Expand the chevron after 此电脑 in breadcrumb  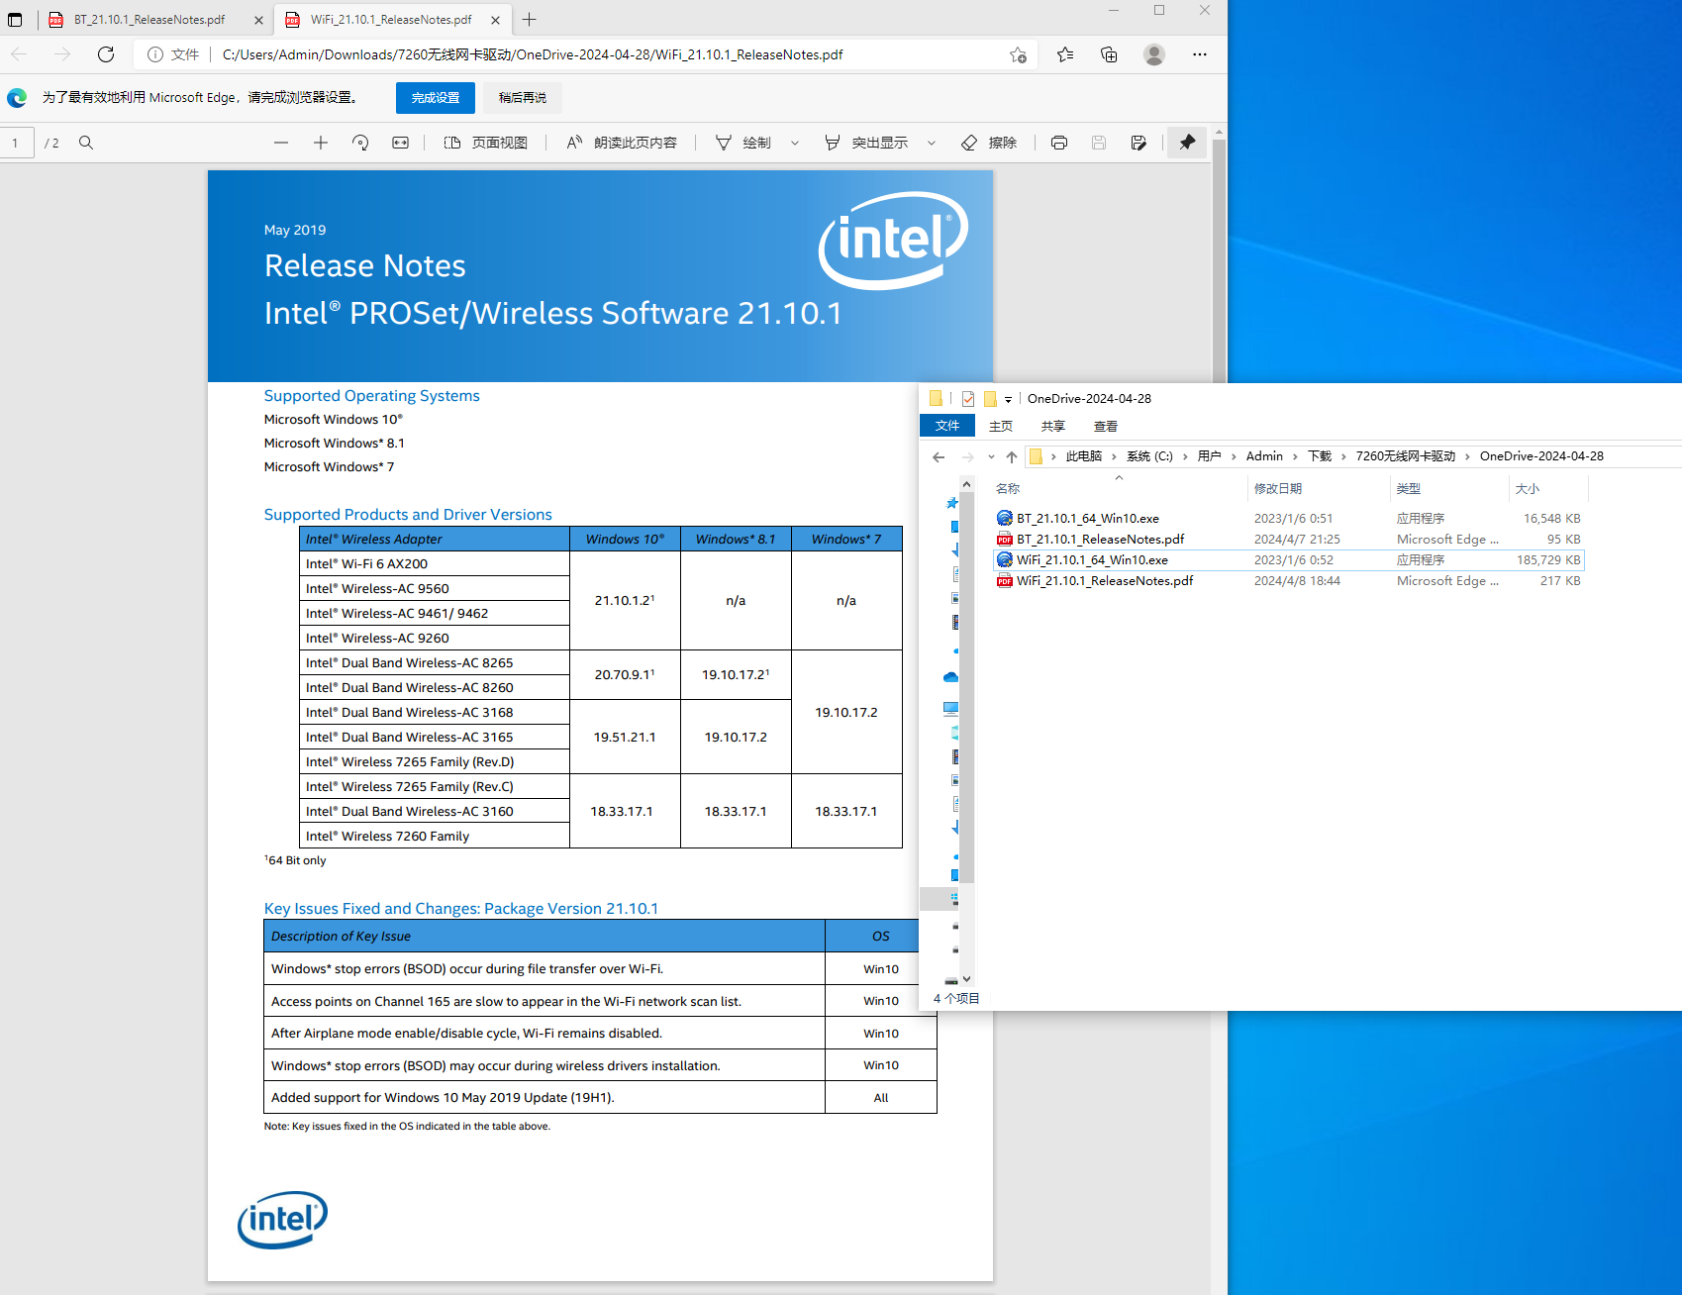point(1114,456)
